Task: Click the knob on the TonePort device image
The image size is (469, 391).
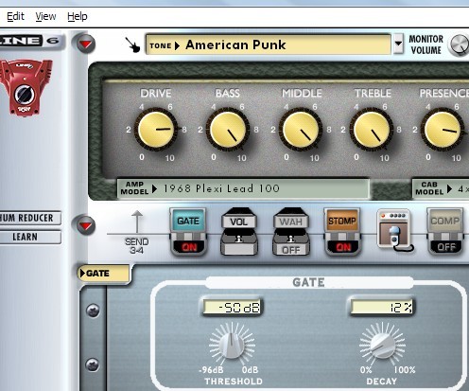Action: (25, 95)
